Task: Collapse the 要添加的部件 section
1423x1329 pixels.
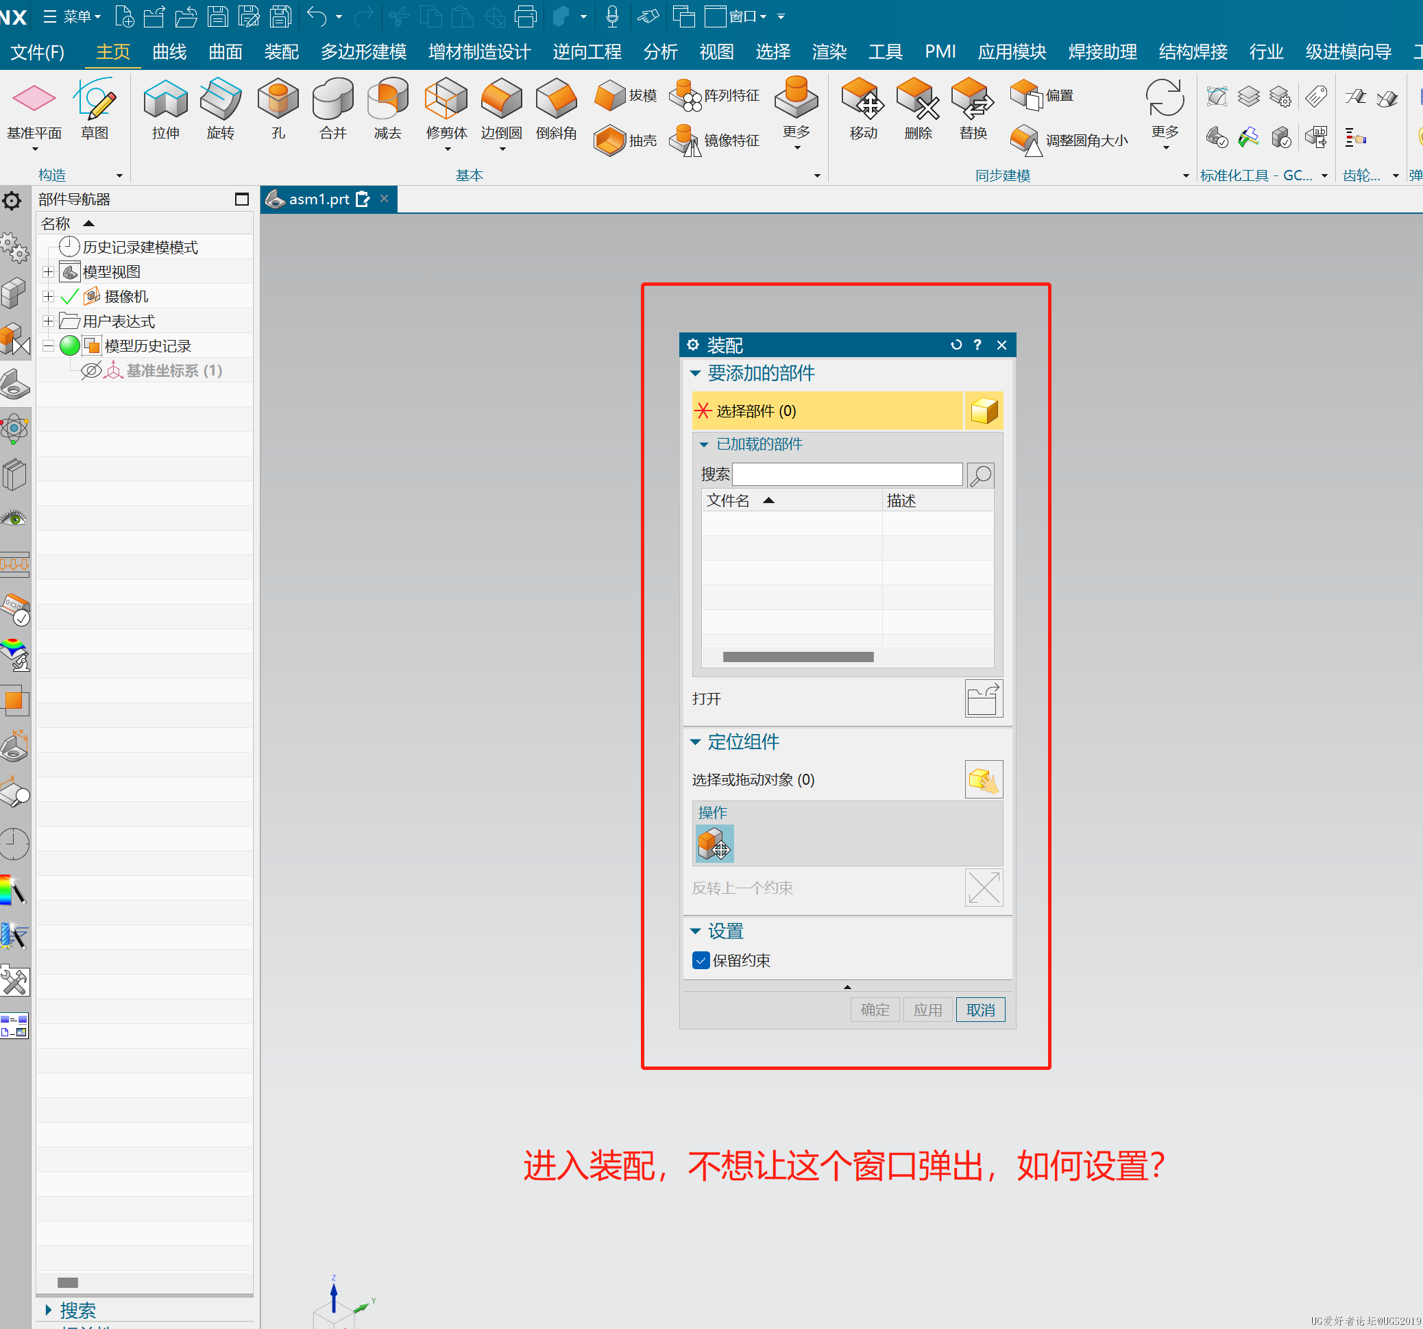Action: [695, 373]
